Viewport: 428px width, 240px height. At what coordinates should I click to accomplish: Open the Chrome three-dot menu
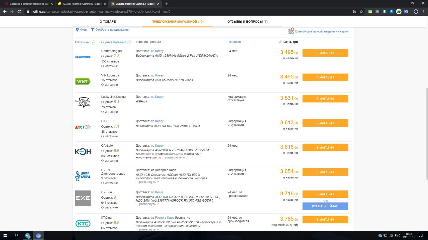423,11
